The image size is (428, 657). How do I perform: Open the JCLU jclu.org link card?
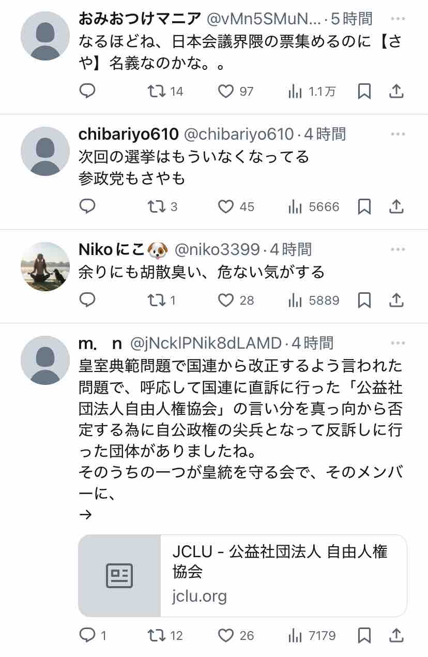(x=242, y=576)
